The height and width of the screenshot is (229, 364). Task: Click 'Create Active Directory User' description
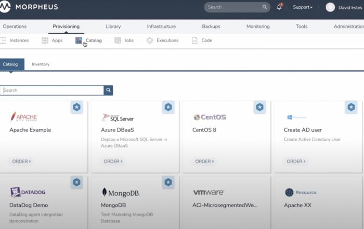tap(312, 139)
